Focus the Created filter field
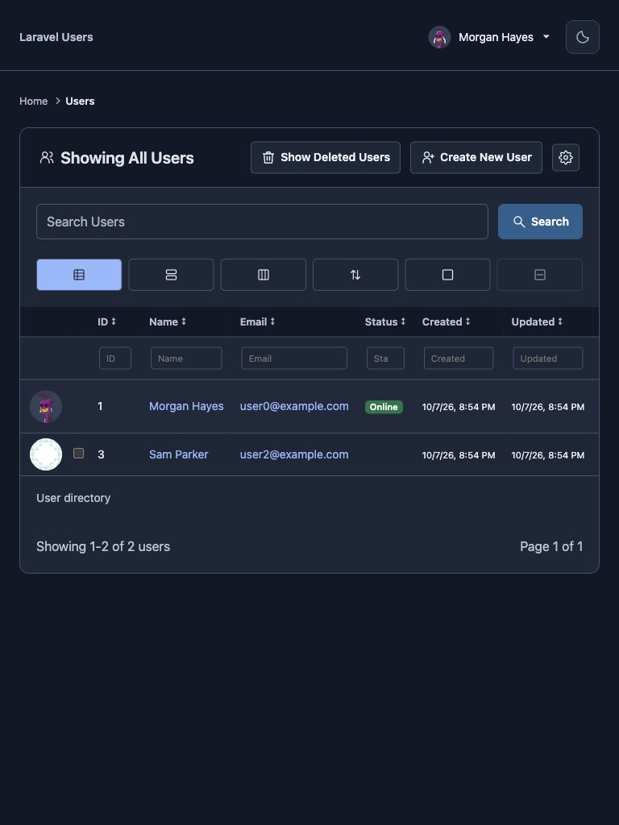619x825 pixels. click(x=459, y=359)
